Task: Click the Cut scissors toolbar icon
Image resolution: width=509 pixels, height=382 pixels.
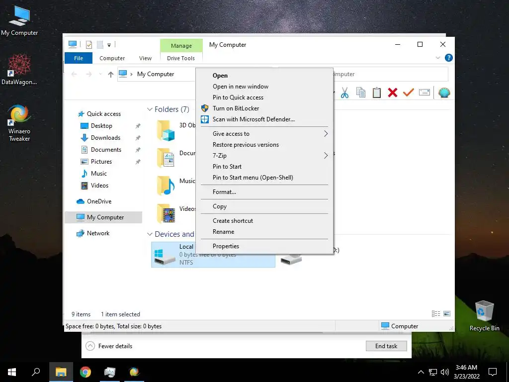Action: (x=344, y=93)
